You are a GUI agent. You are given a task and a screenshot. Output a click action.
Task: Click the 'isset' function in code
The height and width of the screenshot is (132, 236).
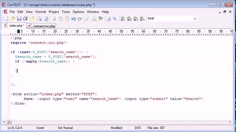25,52
